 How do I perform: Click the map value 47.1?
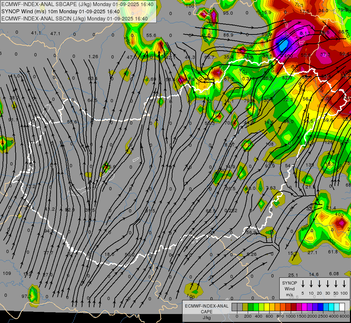55,33
